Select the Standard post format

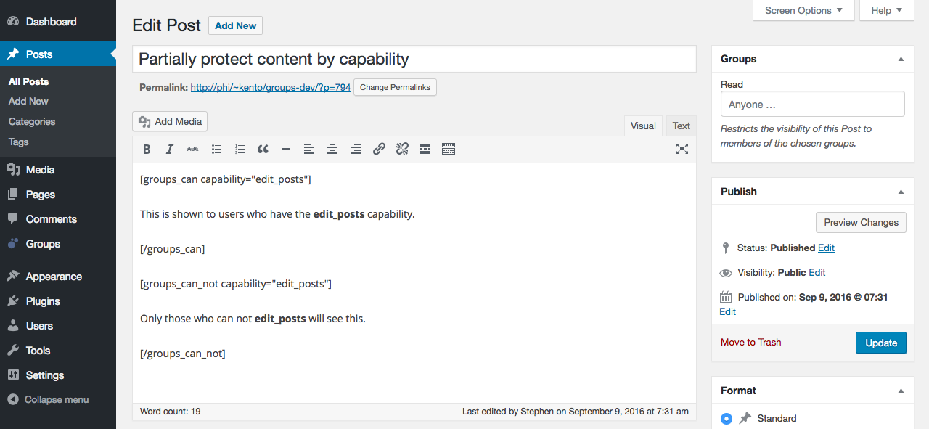click(727, 418)
